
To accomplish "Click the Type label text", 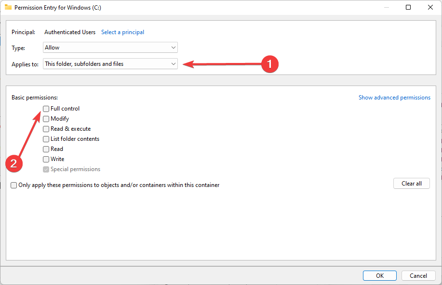I will click(x=18, y=48).
